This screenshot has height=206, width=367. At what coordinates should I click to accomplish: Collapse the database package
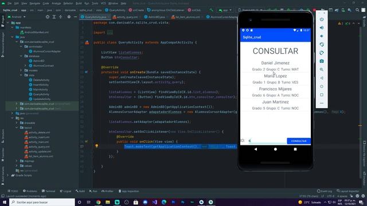coord(21,56)
